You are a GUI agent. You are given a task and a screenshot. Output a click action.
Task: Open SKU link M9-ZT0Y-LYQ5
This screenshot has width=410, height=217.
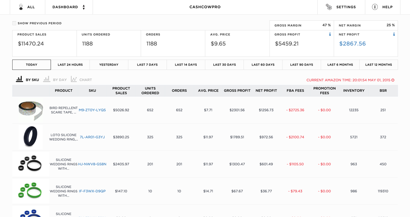[92, 110]
